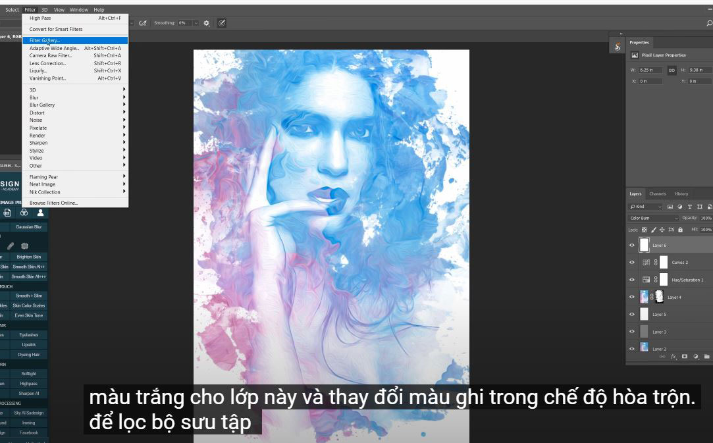Click the search magnifier icon at top right
713x443 pixels.
click(708, 23)
